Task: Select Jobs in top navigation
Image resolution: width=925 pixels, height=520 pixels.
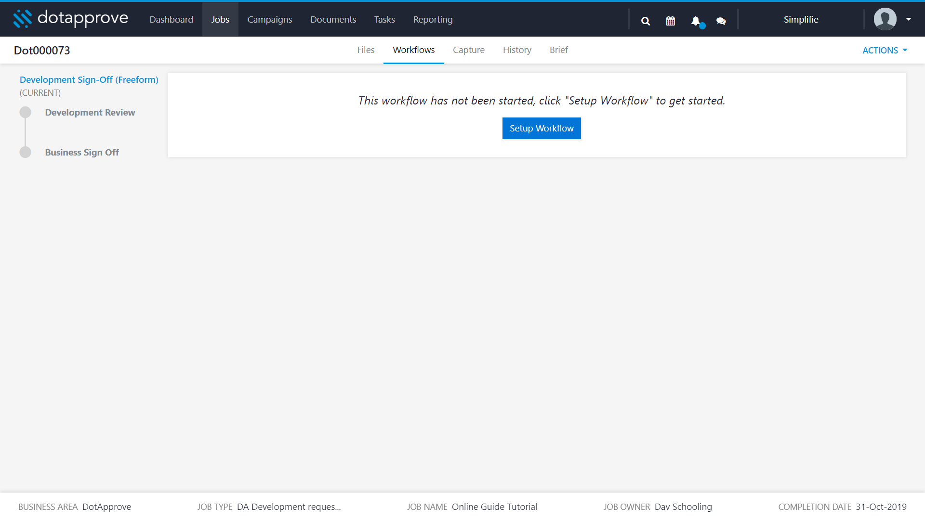Action: click(220, 19)
